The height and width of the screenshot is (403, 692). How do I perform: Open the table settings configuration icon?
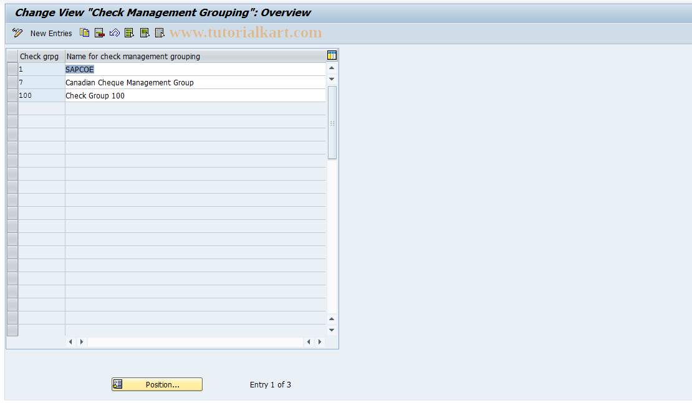coord(332,55)
